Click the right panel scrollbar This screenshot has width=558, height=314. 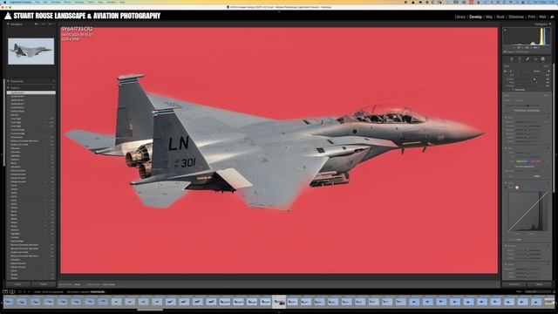(554, 128)
